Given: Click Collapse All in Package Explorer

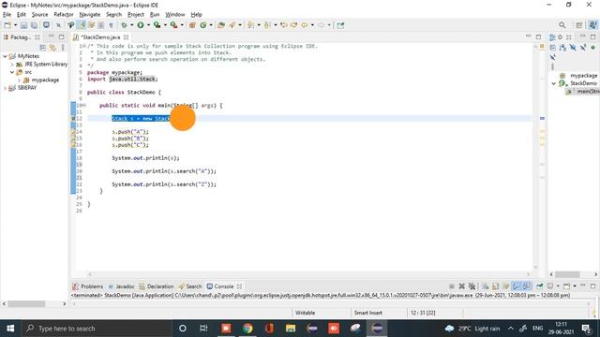Looking at the screenshot, I should (43, 48).
